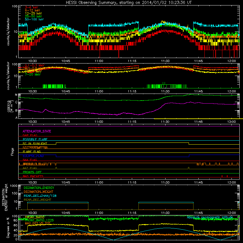Click the DECIMATION ENERGY or weight axis title
The image size is (243, 243).
(x=5, y=197)
